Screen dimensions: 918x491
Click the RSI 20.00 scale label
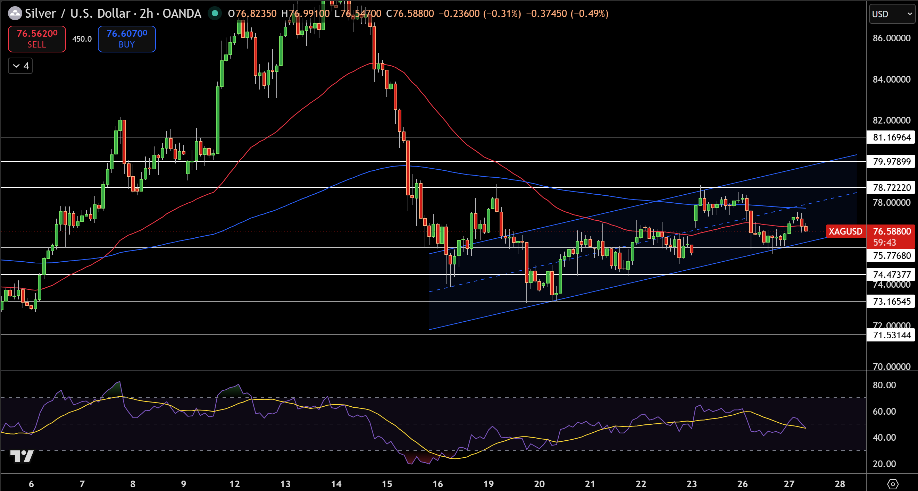click(884, 464)
